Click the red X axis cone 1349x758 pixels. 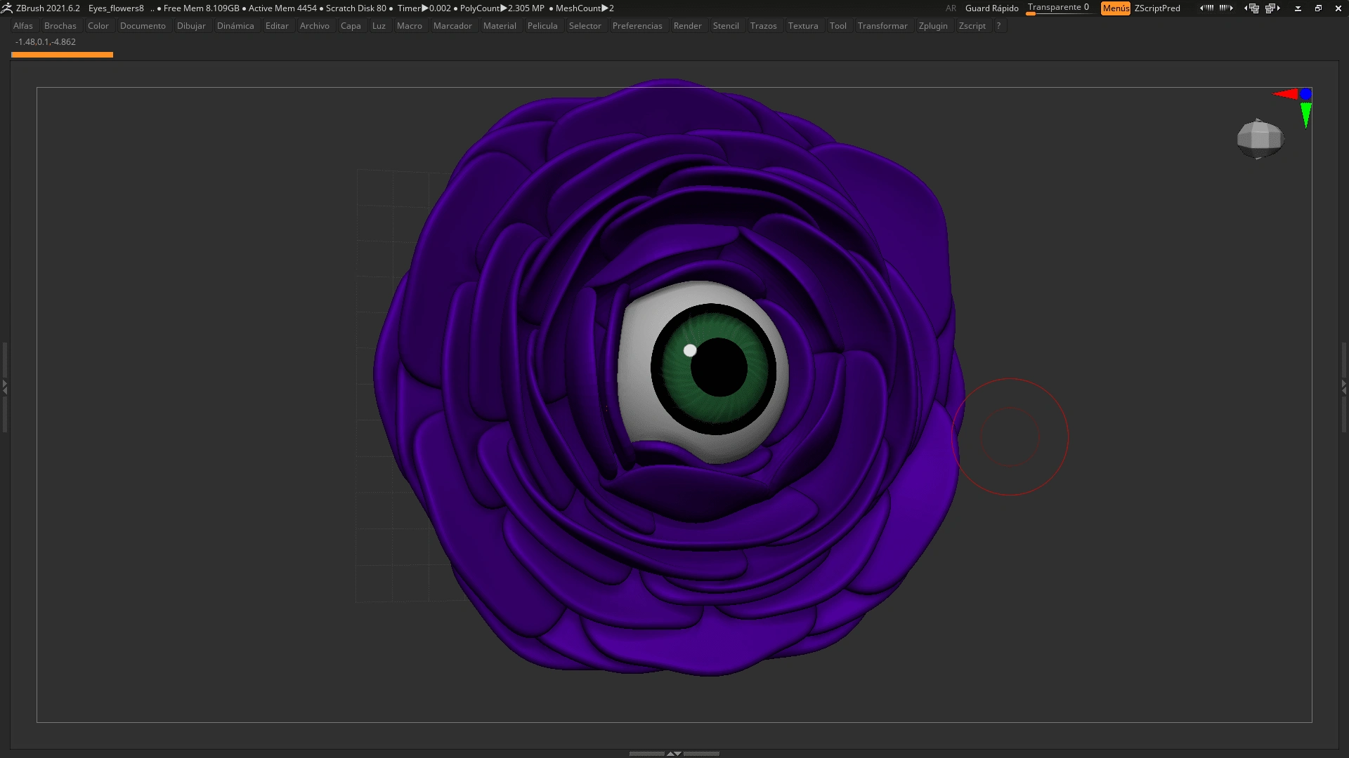(x=1285, y=94)
